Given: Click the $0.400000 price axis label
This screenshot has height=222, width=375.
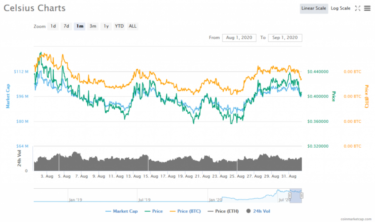Looking at the screenshot, I should coord(318,96).
